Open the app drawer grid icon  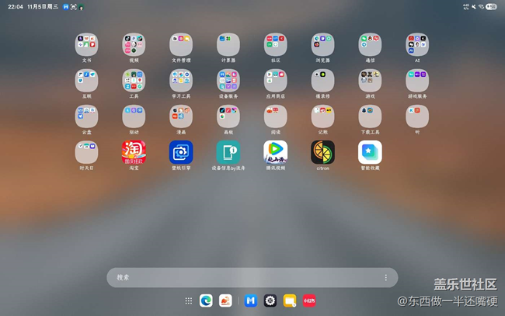(x=188, y=300)
